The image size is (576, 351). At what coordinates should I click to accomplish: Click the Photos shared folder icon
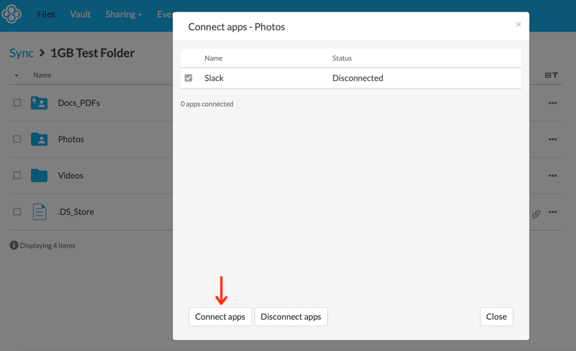[39, 139]
